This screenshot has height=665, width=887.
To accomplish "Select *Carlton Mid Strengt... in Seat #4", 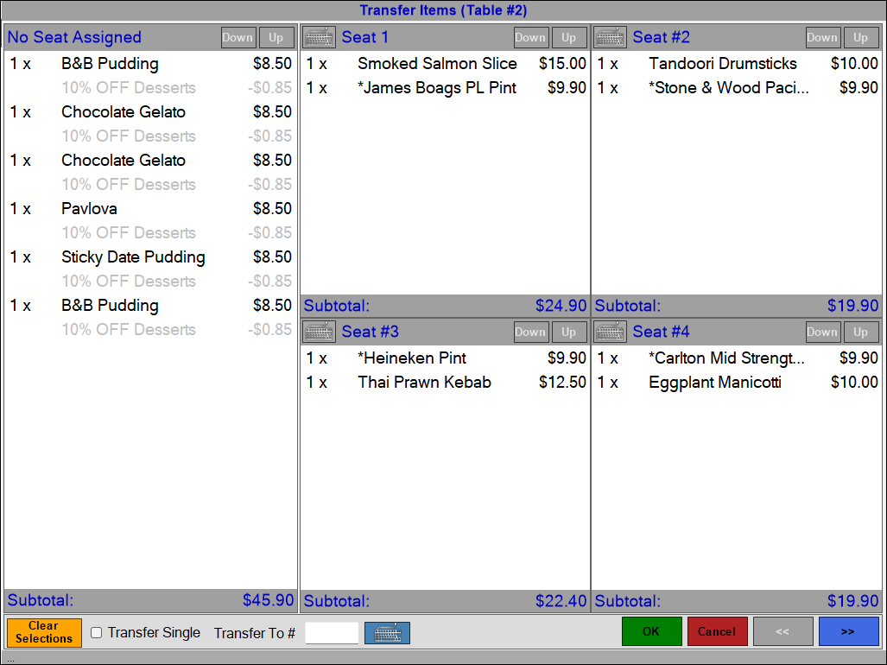I will click(x=737, y=358).
